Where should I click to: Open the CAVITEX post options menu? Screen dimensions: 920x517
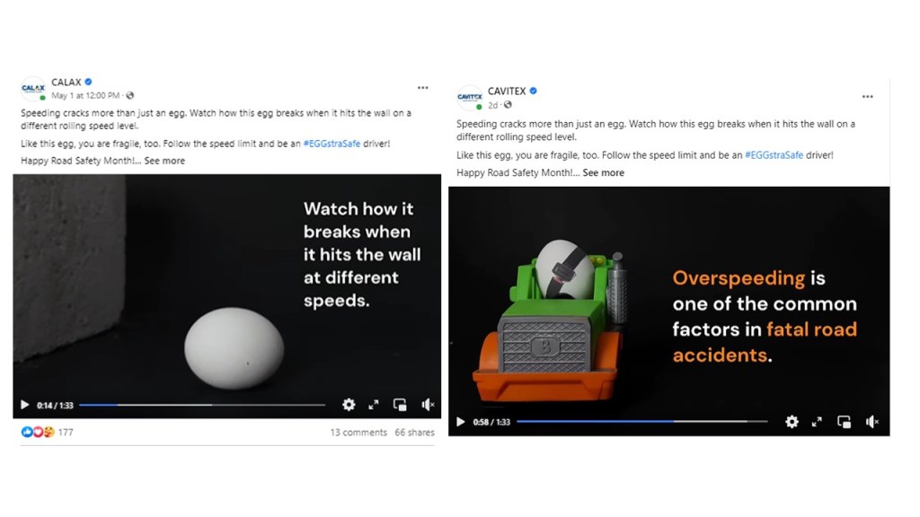coord(867,97)
